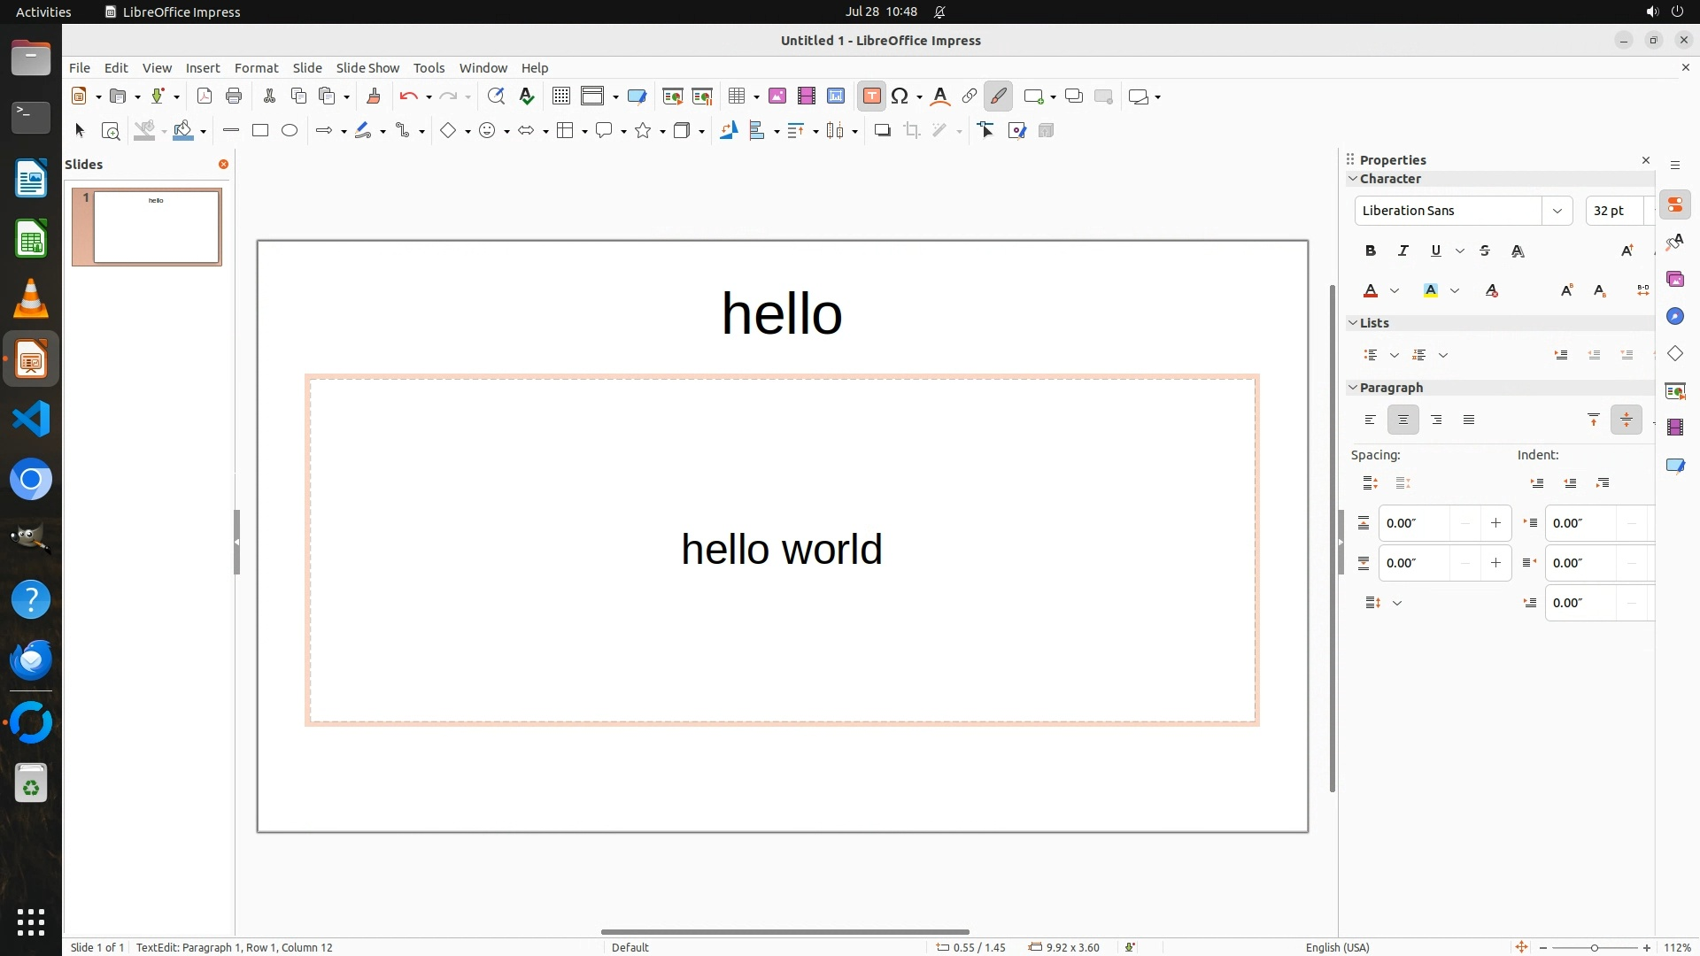
Task: Click the Display Grid toolbar icon
Action: (560, 96)
